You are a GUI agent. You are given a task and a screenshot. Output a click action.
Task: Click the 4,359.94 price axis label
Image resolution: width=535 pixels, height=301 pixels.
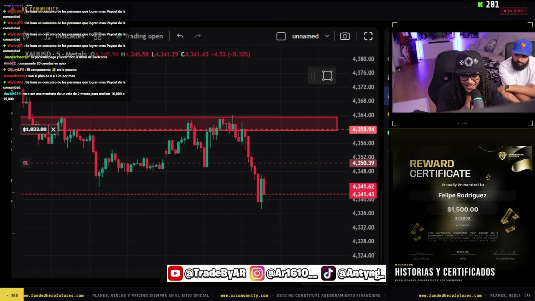363,130
